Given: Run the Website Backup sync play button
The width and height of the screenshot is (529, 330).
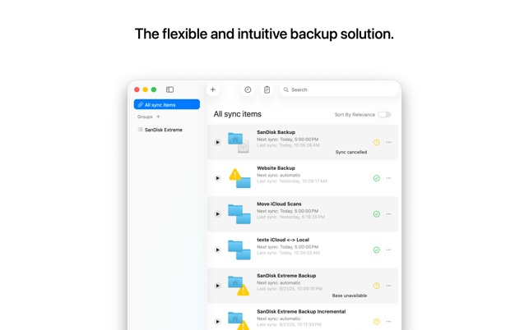Looking at the screenshot, I should (x=218, y=178).
